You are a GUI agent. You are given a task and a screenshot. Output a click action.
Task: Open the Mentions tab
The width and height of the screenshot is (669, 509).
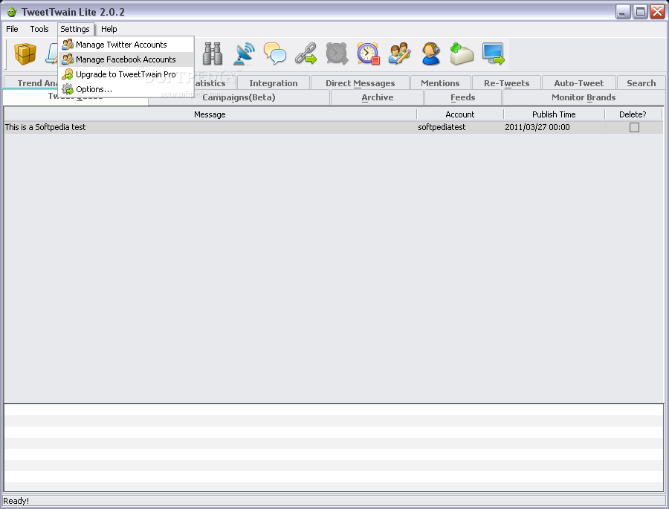click(440, 83)
